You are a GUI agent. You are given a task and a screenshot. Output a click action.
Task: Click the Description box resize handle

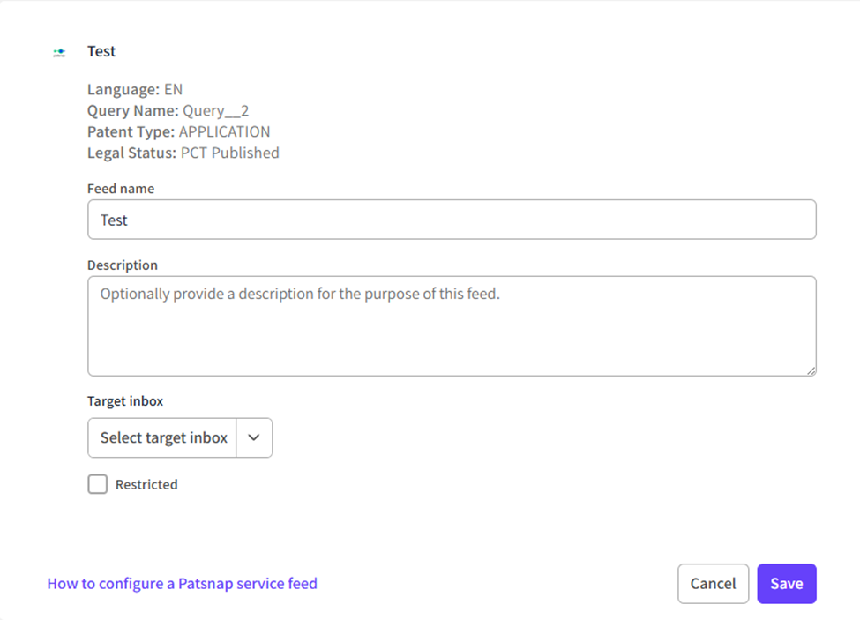click(811, 370)
